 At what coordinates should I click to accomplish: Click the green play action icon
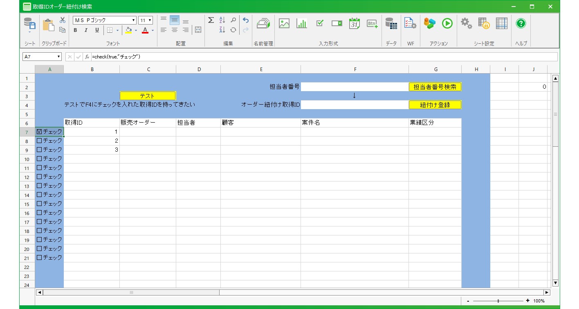pyautogui.click(x=447, y=23)
